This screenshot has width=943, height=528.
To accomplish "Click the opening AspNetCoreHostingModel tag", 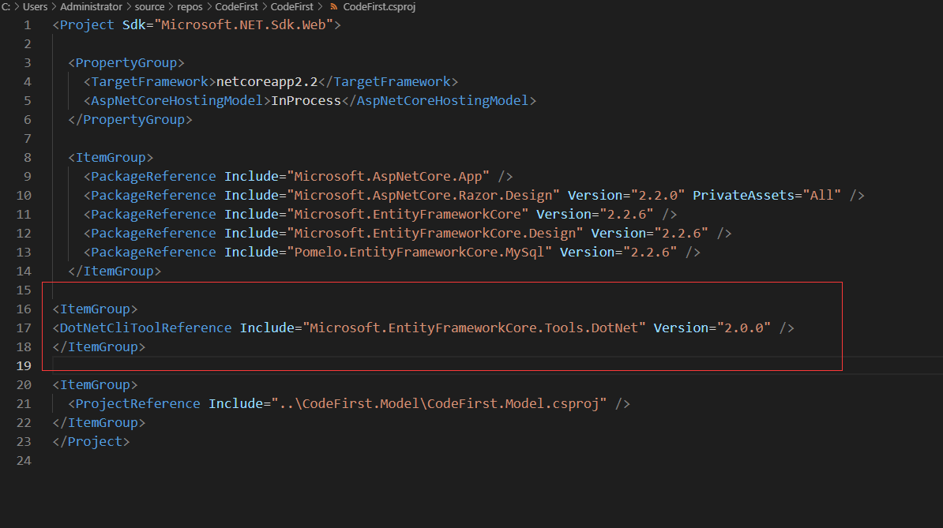I will tap(178, 100).
